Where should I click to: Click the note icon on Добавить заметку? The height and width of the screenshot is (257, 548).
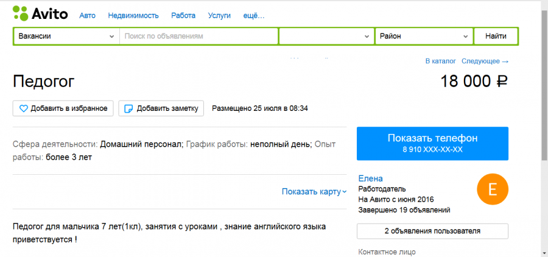pos(128,109)
